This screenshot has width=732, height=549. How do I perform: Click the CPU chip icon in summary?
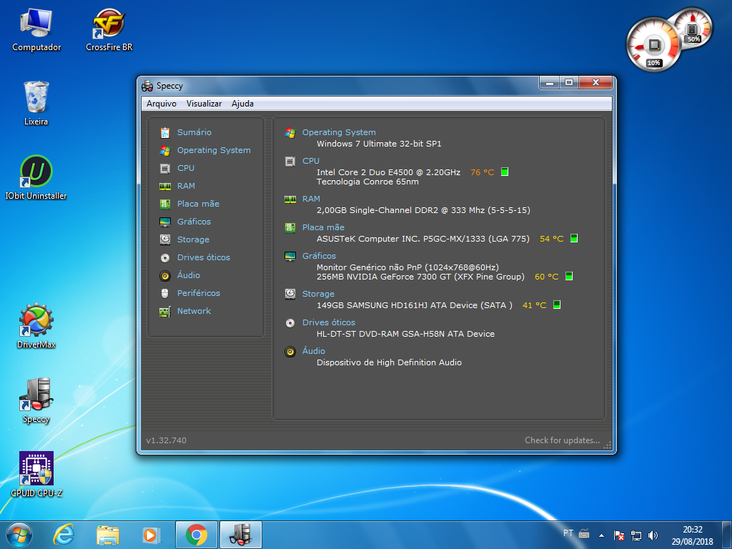(290, 162)
